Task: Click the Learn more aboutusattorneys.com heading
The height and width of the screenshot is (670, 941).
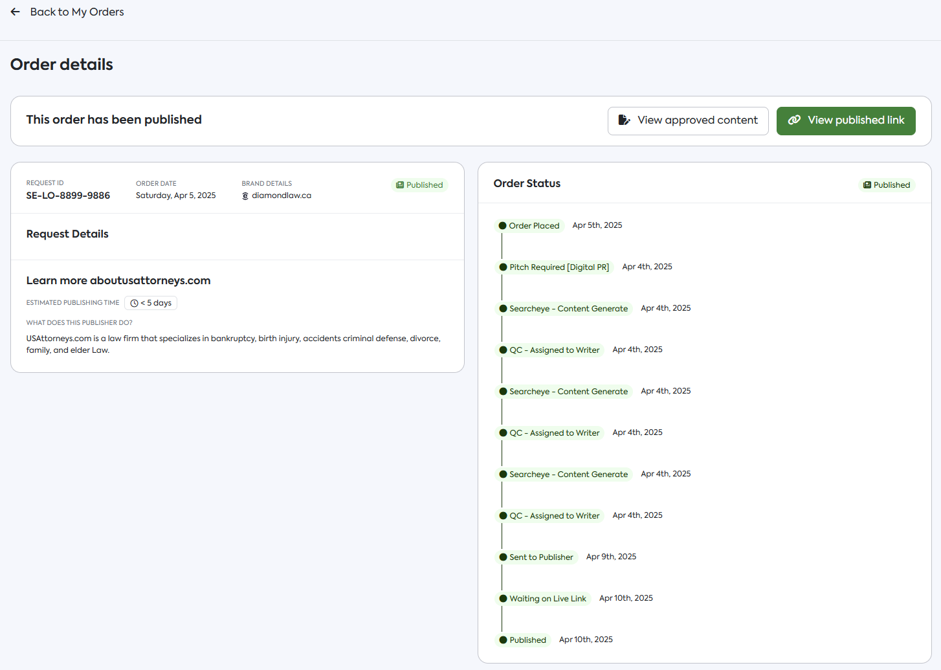Action: click(x=118, y=280)
